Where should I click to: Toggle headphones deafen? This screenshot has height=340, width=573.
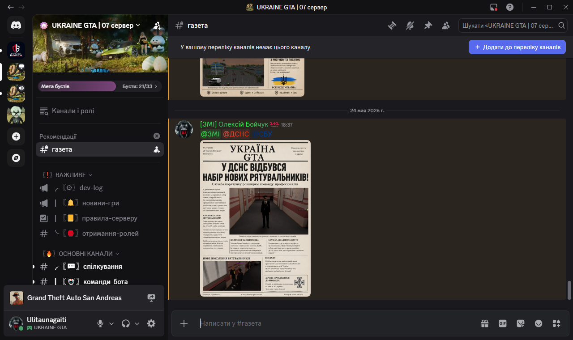(x=126, y=323)
